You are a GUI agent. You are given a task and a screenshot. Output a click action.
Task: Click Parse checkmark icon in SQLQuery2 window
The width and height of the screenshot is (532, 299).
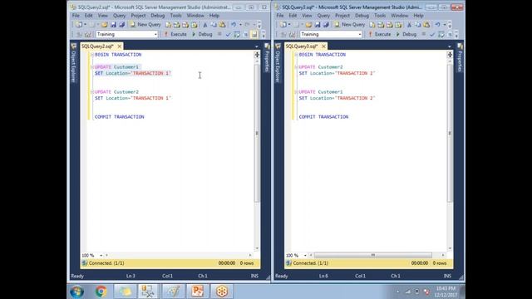tap(228, 34)
